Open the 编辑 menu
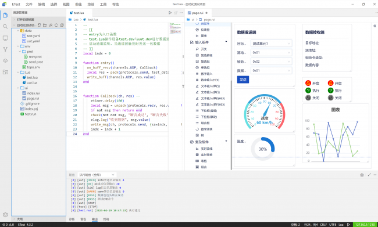Viewport: 378px width, 227px height. 41,4
